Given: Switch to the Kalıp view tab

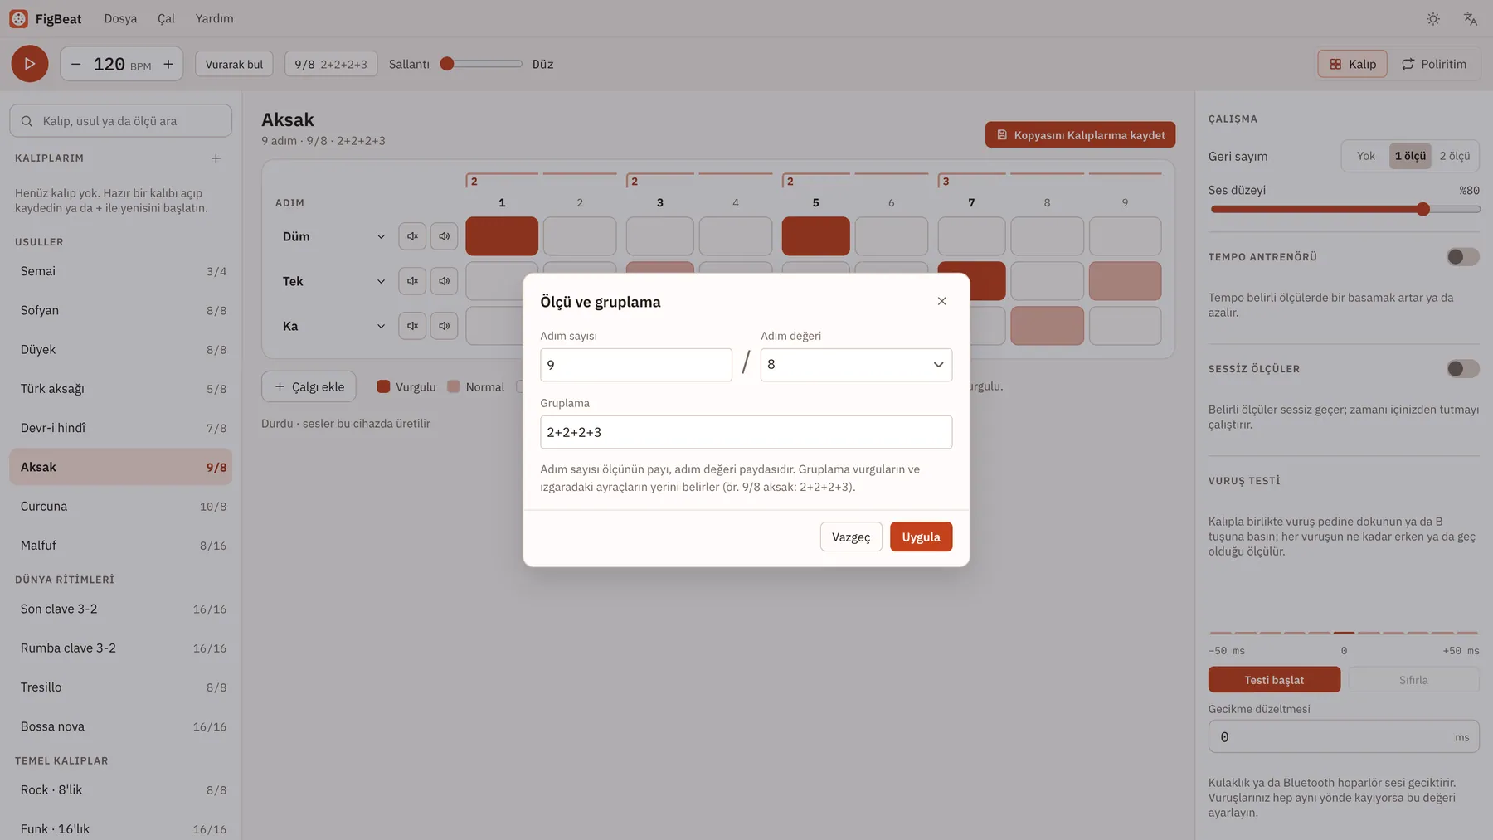Looking at the screenshot, I should [1352, 64].
